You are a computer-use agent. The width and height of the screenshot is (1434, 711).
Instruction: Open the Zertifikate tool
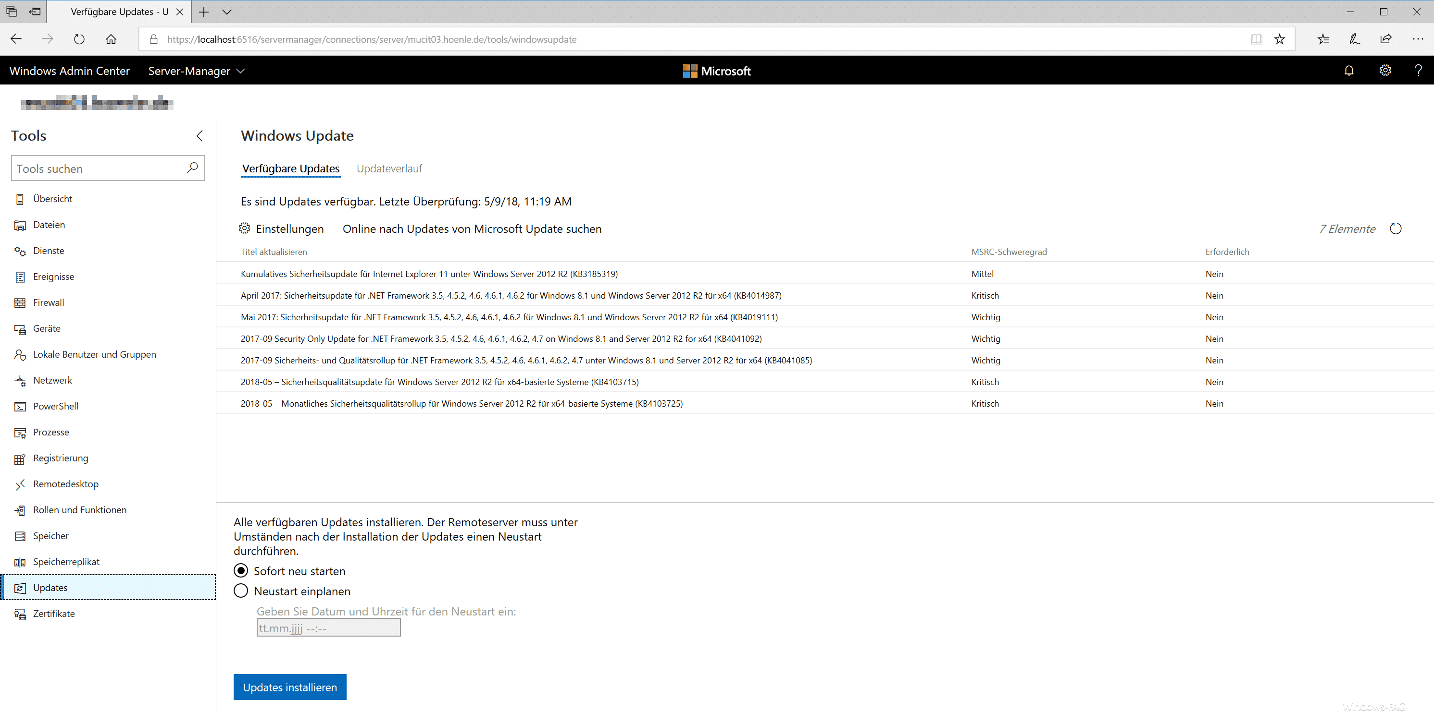(53, 613)
